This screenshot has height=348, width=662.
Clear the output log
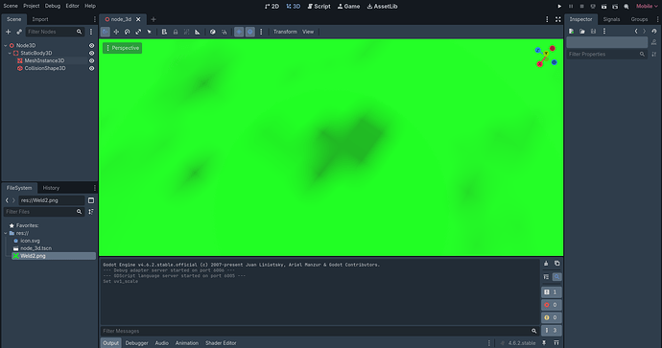point(546,264)
